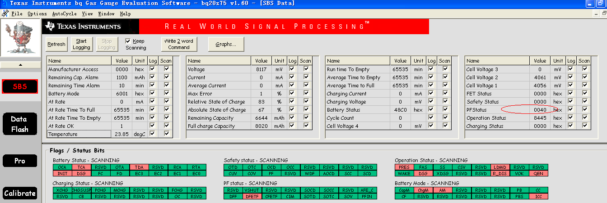
Task: Select the Full charge Capacity value 8020
Action: (261, 126)
